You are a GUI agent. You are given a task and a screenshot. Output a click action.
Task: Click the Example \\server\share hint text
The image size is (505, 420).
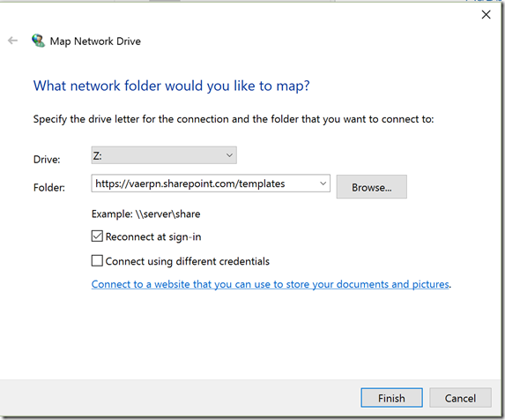click(146, 214)
